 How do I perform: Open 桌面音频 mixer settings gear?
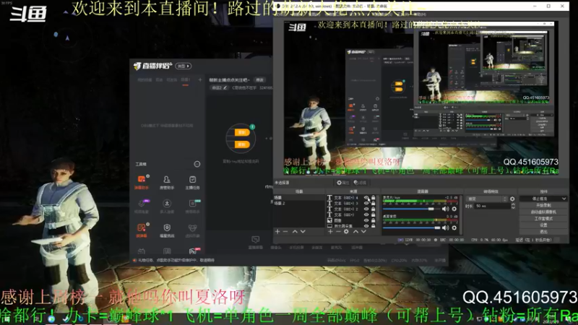coord(454,228)
